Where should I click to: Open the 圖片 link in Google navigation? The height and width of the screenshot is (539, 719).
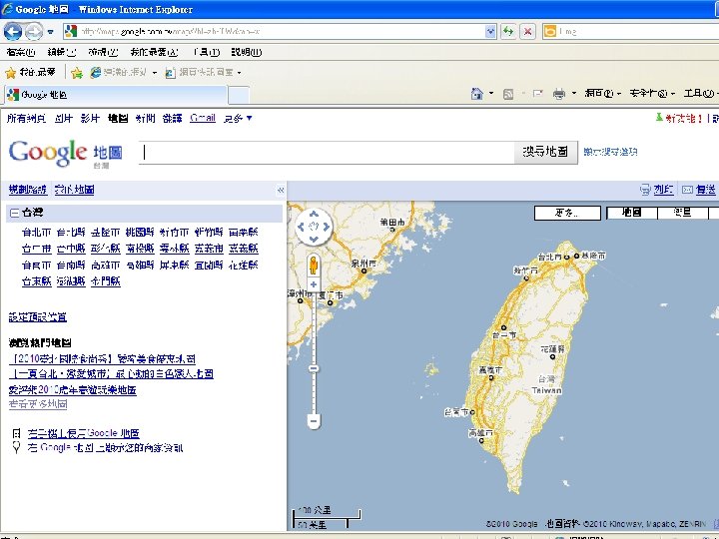tap(63, 118)
